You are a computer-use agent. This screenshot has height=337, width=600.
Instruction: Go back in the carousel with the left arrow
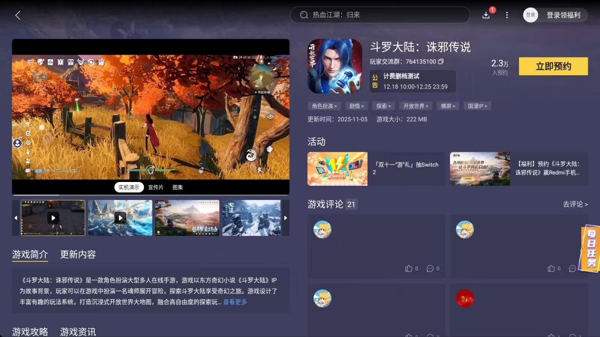coord(16,217)
